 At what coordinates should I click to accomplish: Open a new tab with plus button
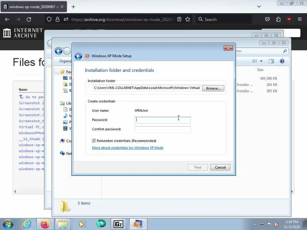(x=73, y=7)
